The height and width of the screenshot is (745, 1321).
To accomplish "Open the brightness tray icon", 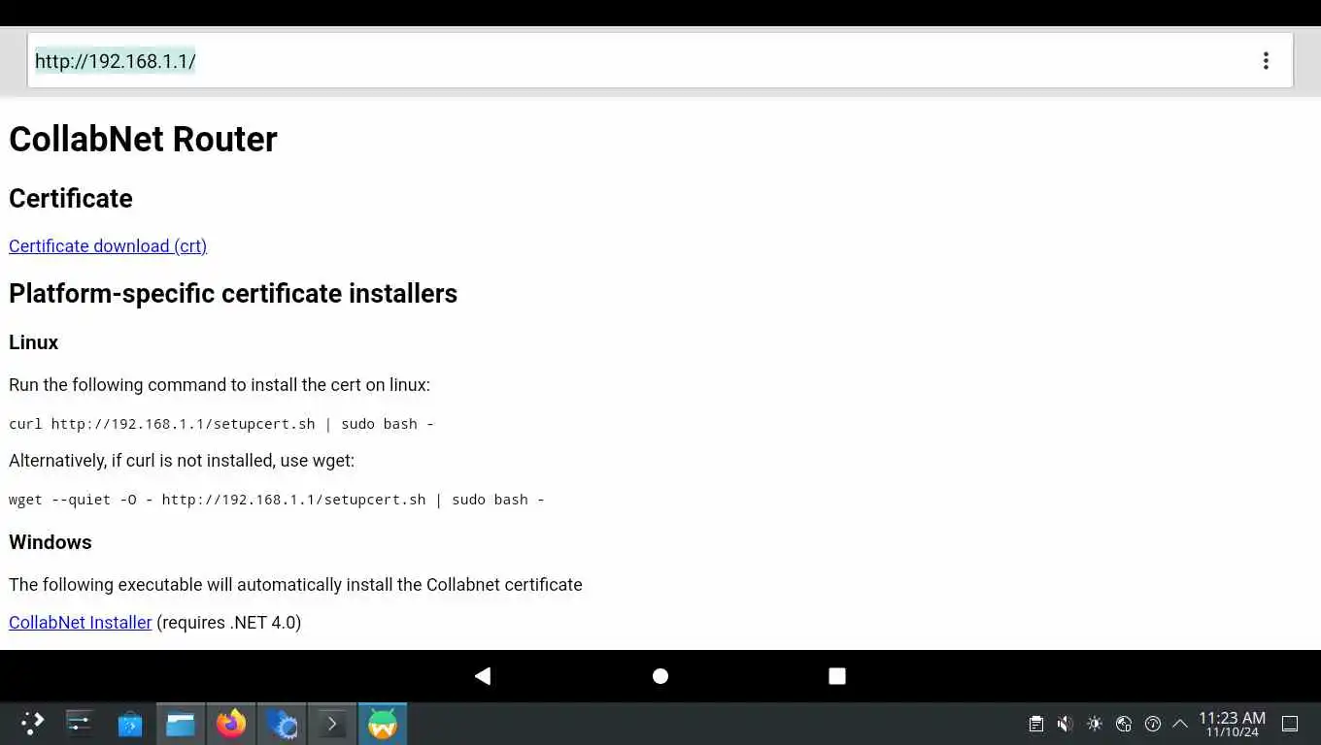I will [x=1095, y=724].
